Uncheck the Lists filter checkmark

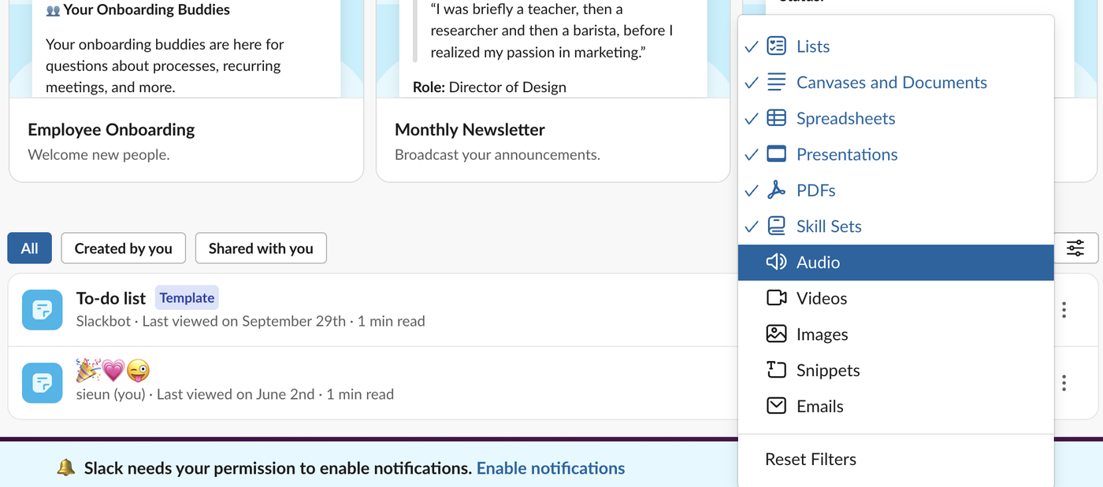pyautogui.click(x=751, y=46)
